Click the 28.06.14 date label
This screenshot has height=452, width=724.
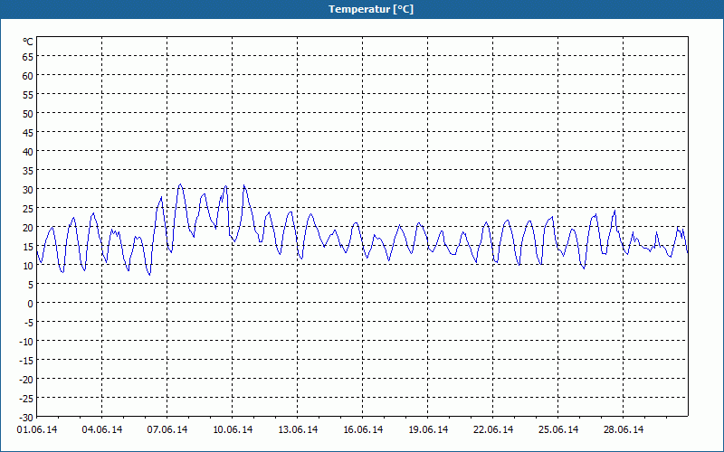[x=624, y=429]
